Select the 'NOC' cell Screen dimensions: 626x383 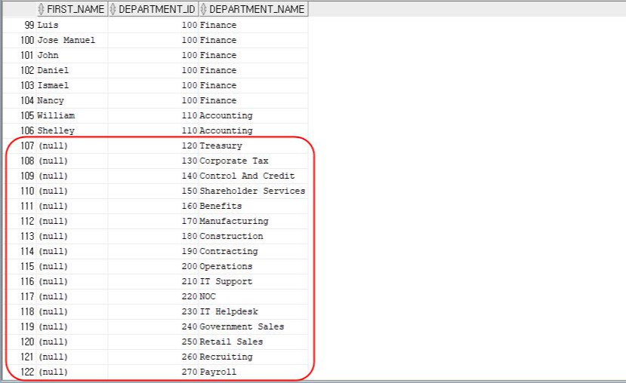pos(253,297)
